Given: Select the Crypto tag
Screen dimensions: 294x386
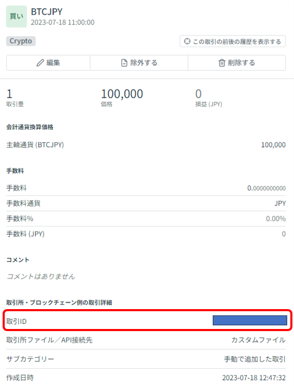Looking at the screenshot, I should [21, 41].
